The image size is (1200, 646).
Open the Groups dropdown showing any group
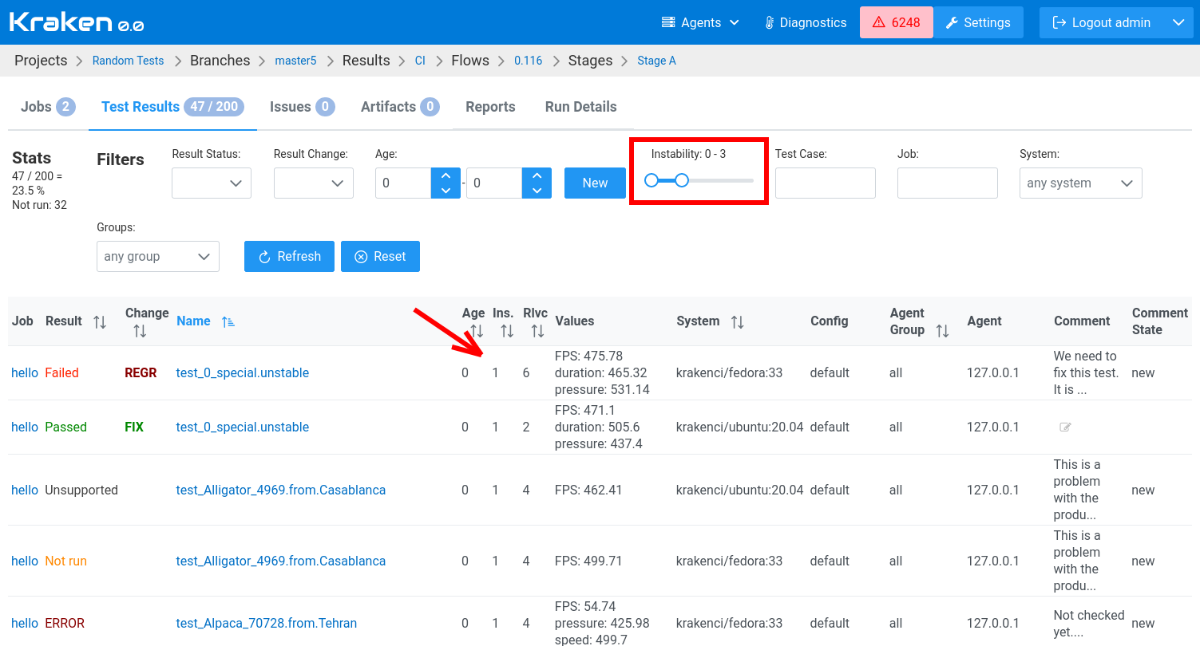pyautogui.click(x=158, y=256)
